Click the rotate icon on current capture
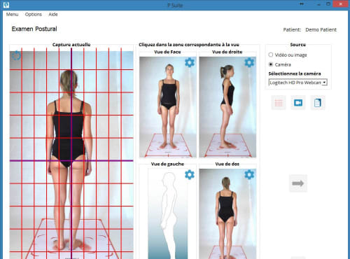Screen dimensions: 350x259 coord(16,55)
